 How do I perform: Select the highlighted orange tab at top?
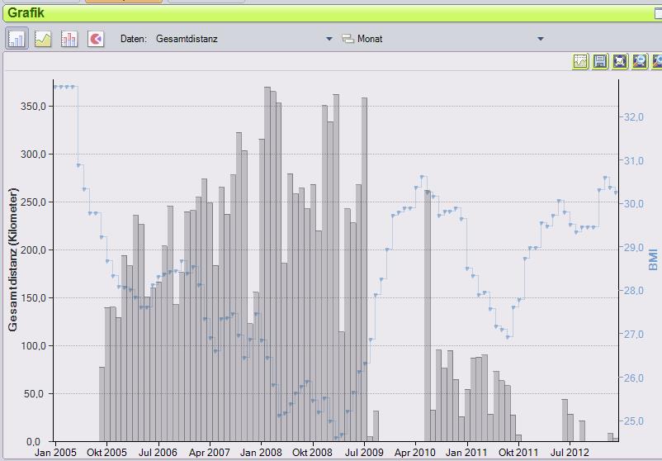[x=124, y=2]
